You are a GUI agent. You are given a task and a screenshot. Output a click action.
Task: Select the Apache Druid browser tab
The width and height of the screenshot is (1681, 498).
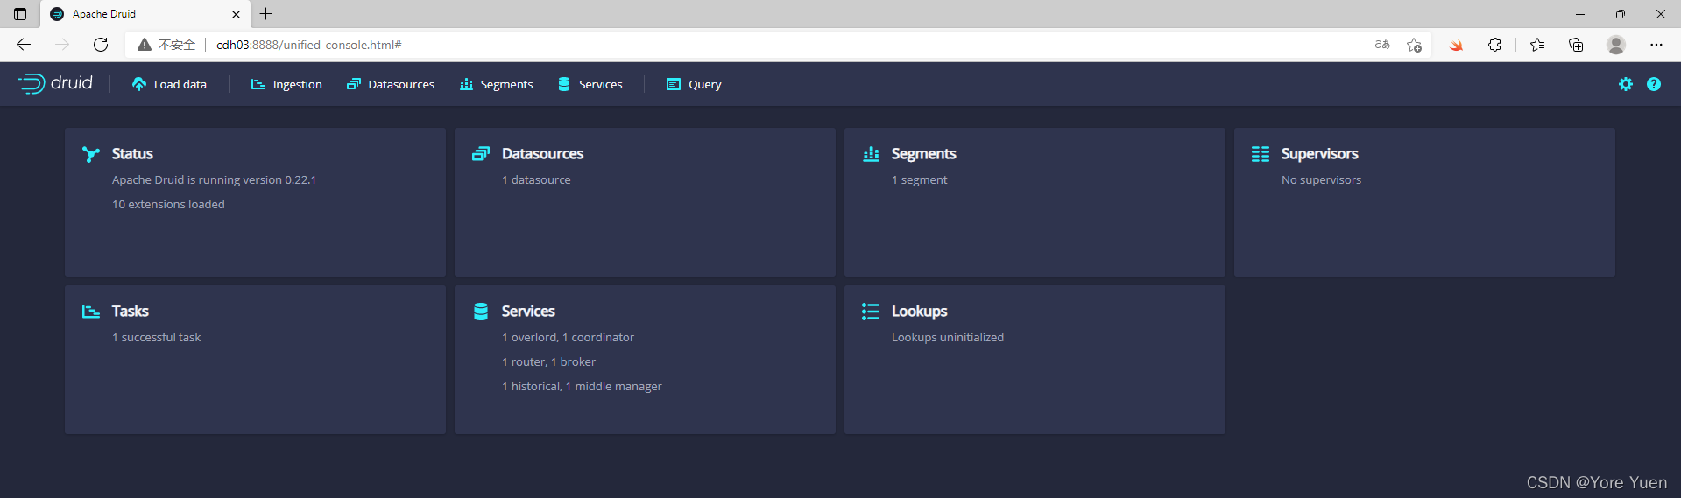(x=145, y=14)
